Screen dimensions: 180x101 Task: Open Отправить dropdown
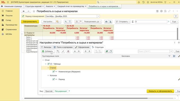(x=123, y=22)
